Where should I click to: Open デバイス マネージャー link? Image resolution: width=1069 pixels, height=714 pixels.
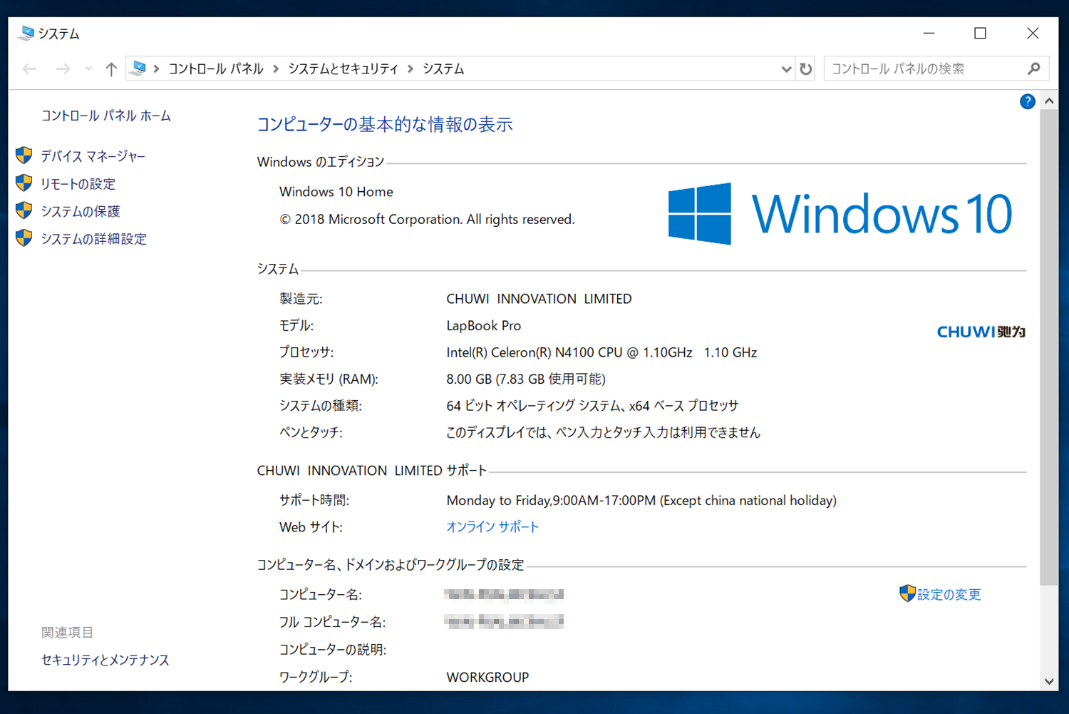pyautogui.click(x=93, y=156)
